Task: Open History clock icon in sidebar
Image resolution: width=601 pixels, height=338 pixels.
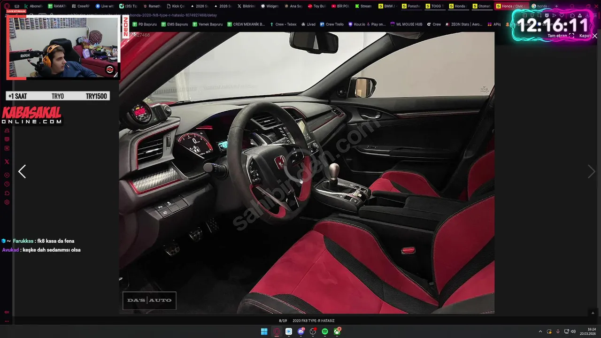Action: coord(7,184)
